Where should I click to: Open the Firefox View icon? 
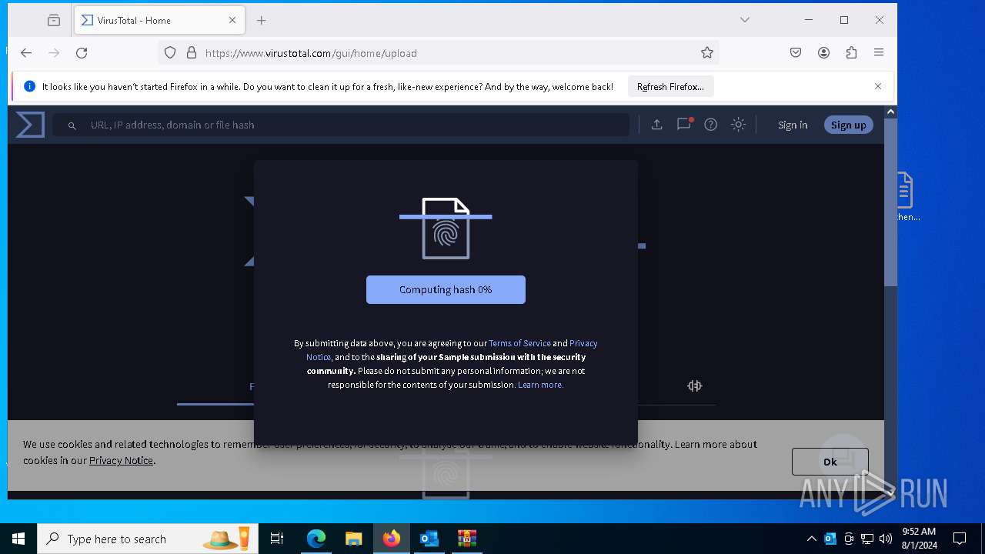coord(54,20)
